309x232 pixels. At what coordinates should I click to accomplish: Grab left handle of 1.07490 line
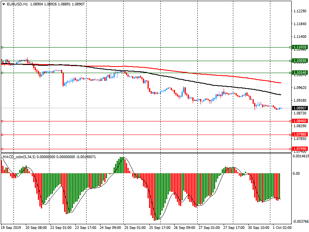[x=2, y=149]
